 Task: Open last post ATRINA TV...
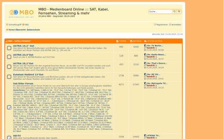coord(154,136)
